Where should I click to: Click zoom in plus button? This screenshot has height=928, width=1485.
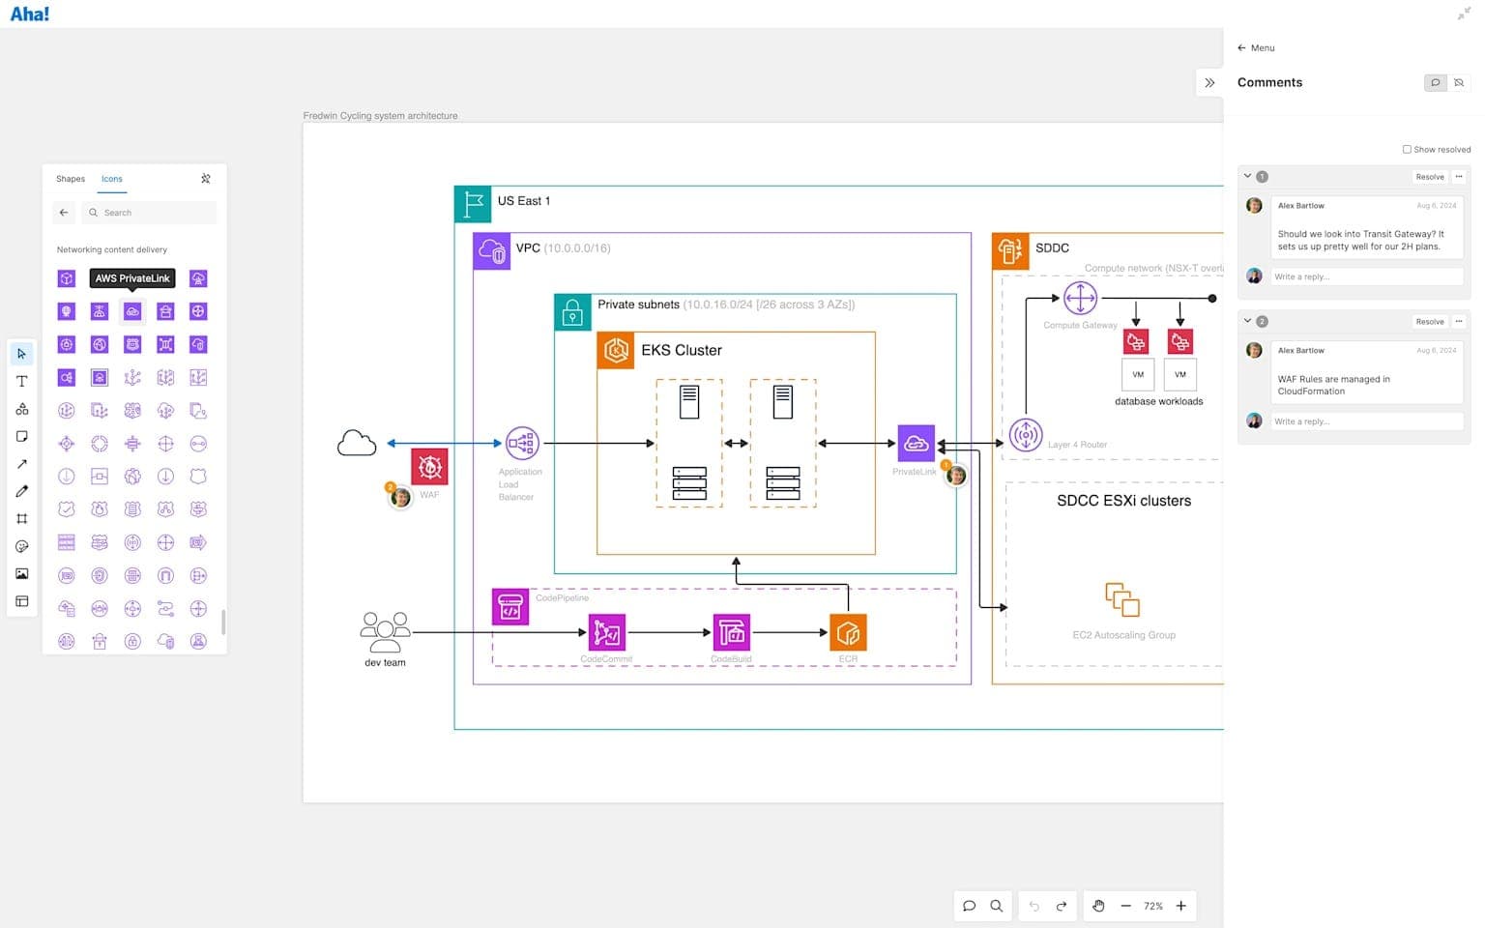[1180, 906]
